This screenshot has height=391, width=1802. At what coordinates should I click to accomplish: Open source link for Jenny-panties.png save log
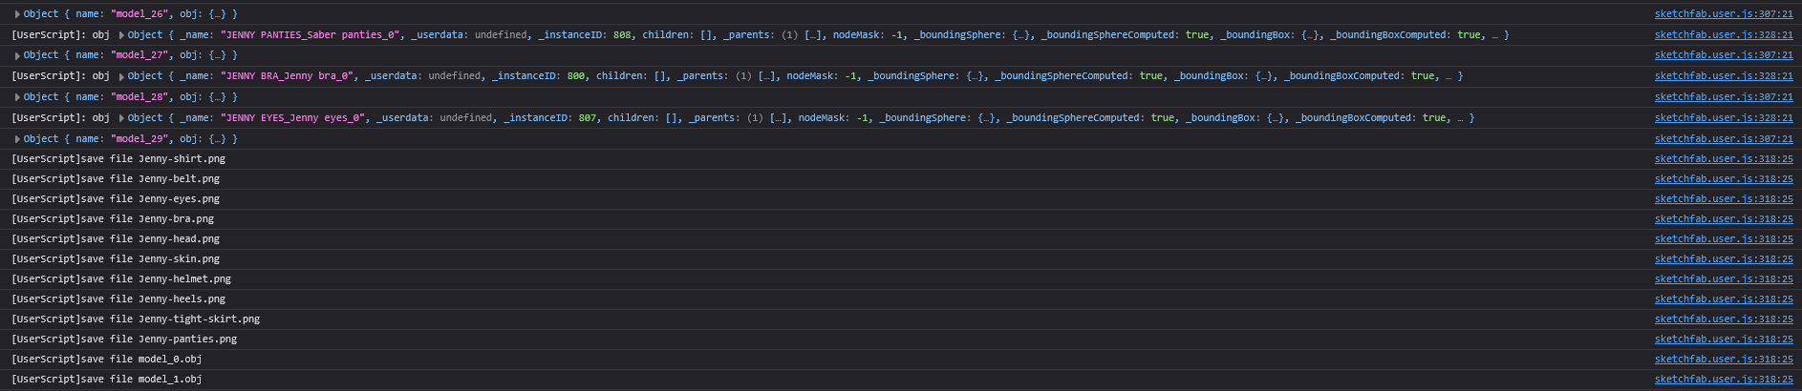(1724, 340)
